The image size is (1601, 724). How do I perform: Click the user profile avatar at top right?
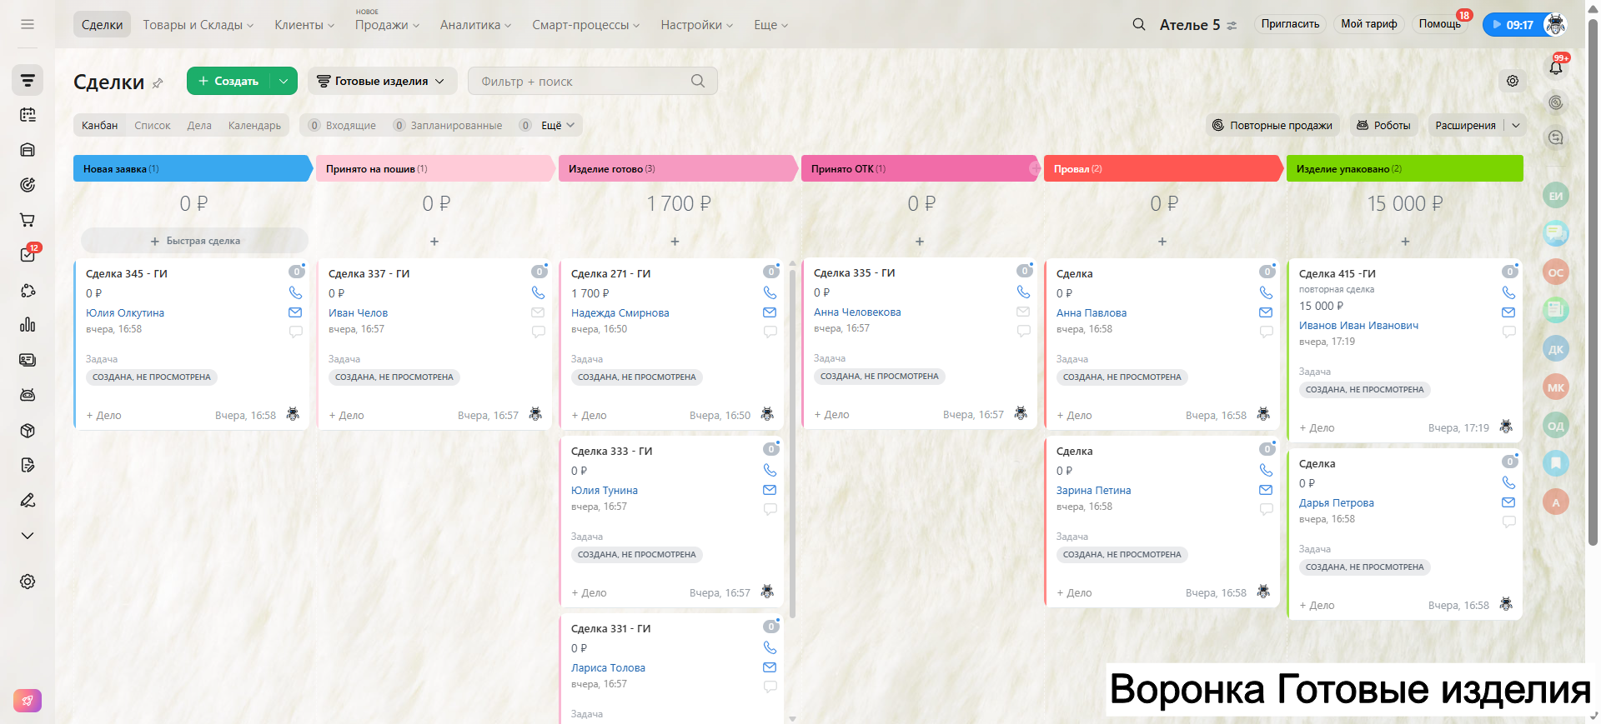[1555, 24]
